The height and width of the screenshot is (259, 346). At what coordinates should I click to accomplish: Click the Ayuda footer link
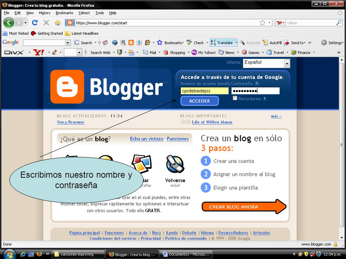pos(172,233)
